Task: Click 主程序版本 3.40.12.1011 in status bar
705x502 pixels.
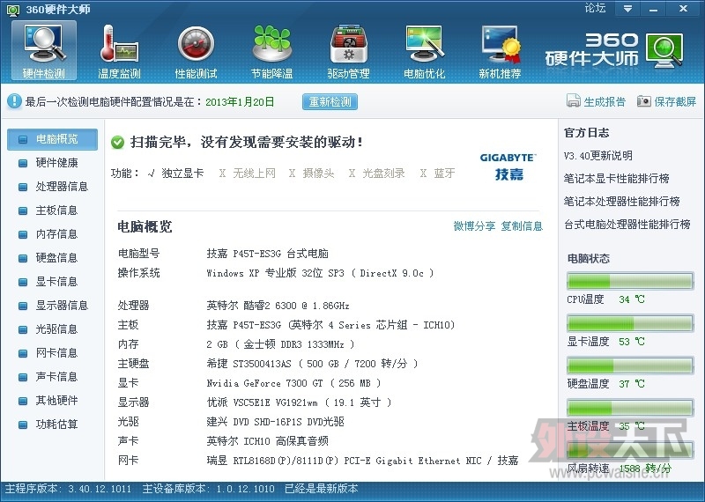Action: coord(68,489)
